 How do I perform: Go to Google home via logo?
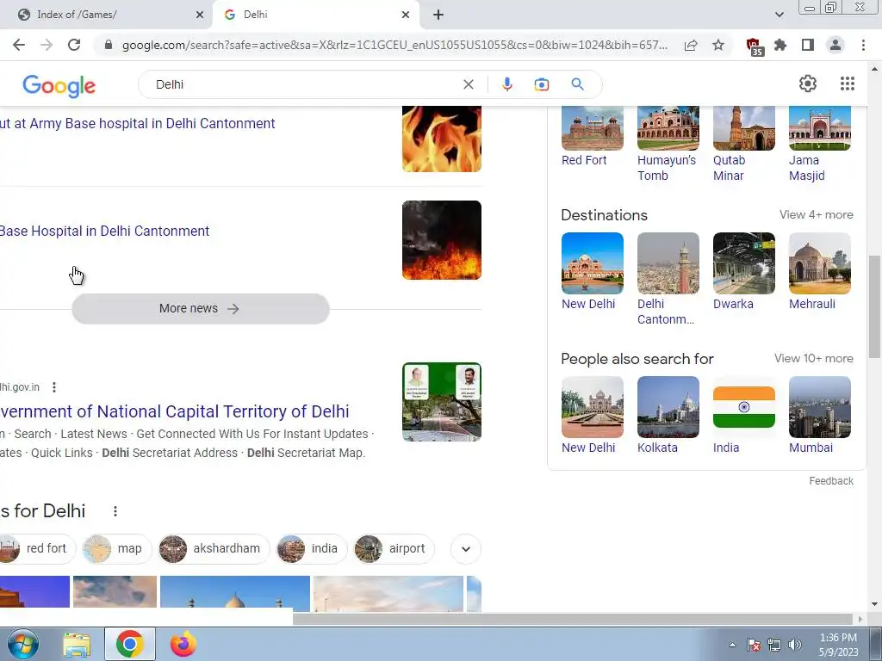pos(59,85)
